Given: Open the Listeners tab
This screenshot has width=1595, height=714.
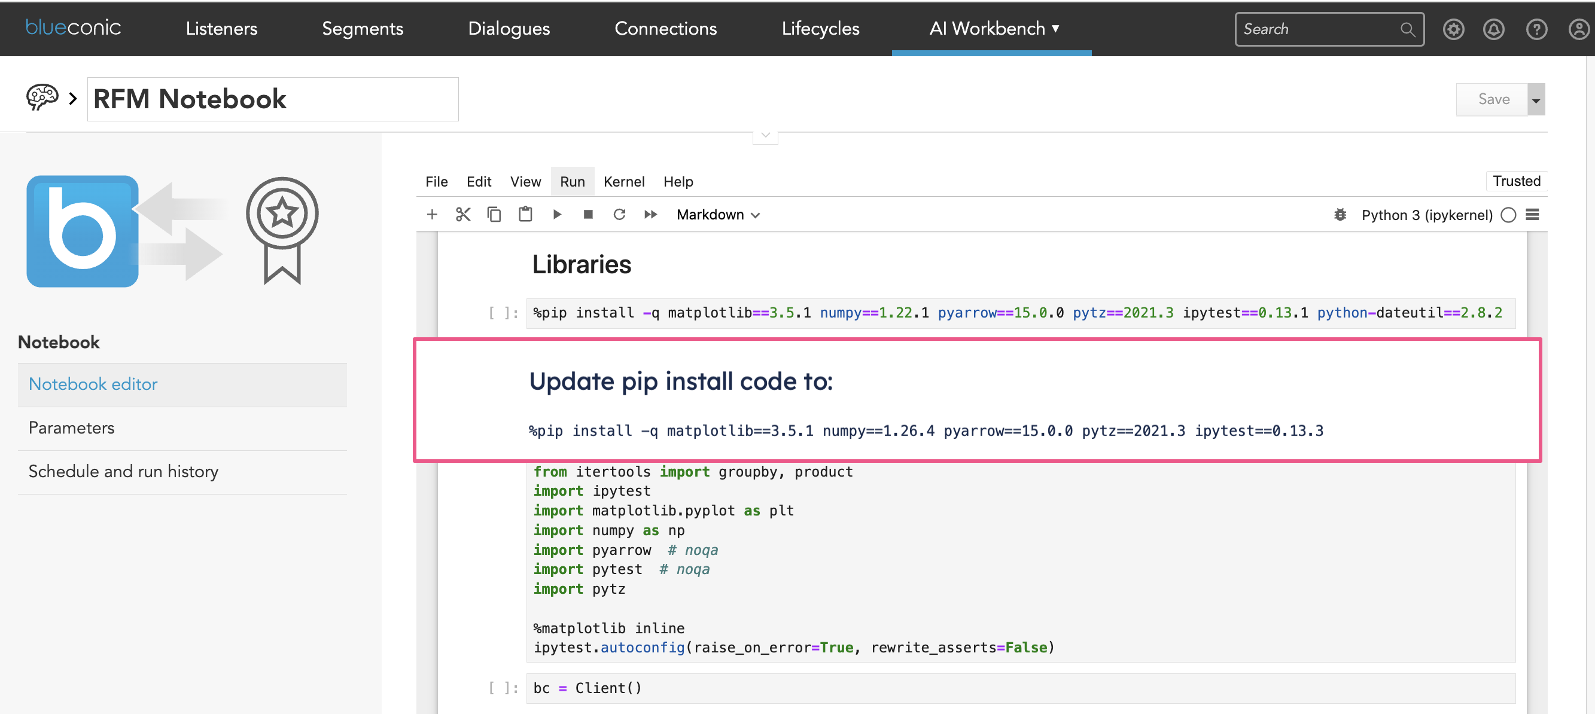Looking at the screenshot, I should pos(221,29).
